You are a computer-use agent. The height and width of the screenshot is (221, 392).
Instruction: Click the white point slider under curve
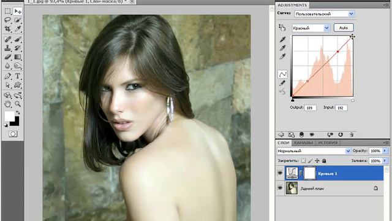click(x=353, y=101)
